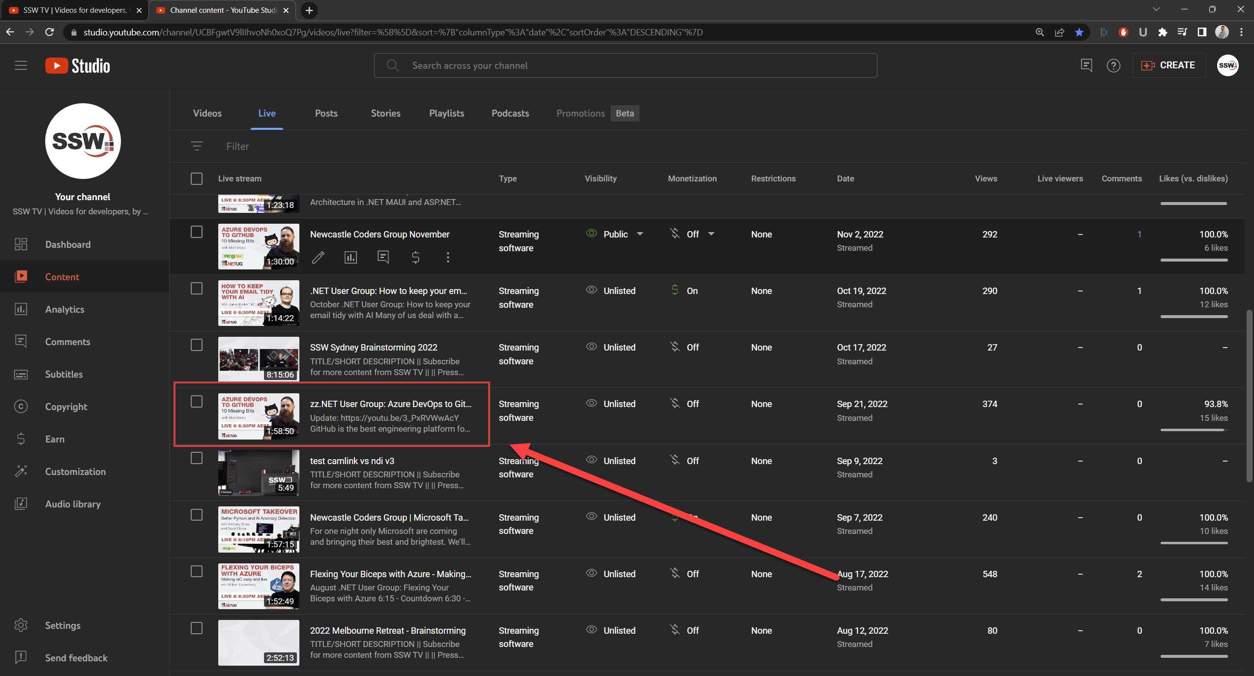Open Analytics in the left sidebar
This screenshot has height=676, width=1254.
[64, 309]
